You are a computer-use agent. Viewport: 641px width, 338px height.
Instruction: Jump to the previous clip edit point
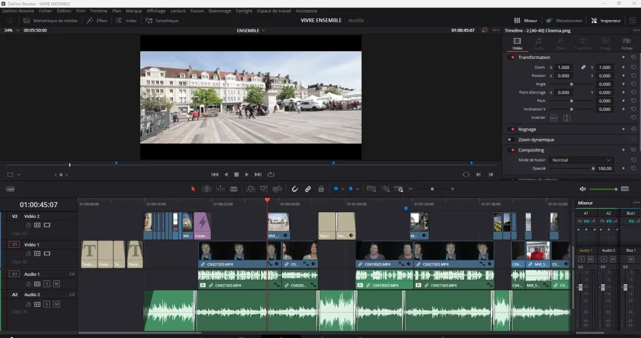491,175
